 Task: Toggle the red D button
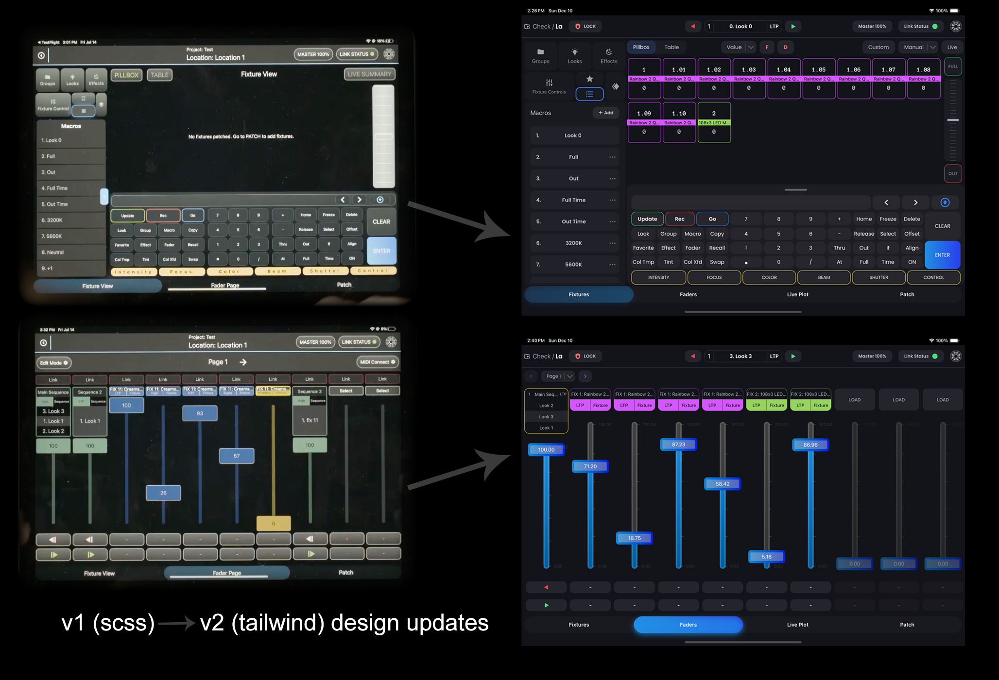(x=785, y=47)
